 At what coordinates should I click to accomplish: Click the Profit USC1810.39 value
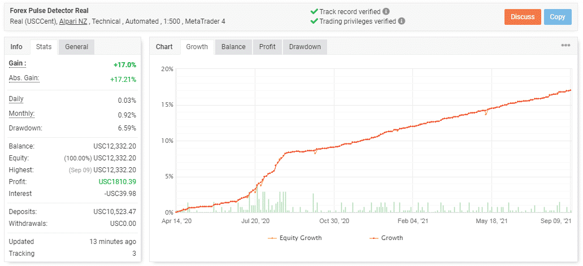tap(118, 182)
